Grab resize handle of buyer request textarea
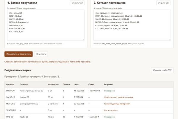 pos(83,40)
